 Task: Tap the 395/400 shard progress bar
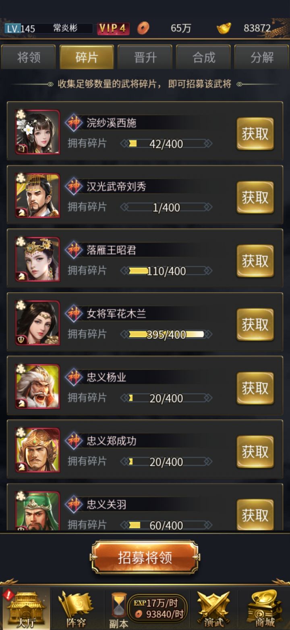pyautogui.click(x=166, y=334)
